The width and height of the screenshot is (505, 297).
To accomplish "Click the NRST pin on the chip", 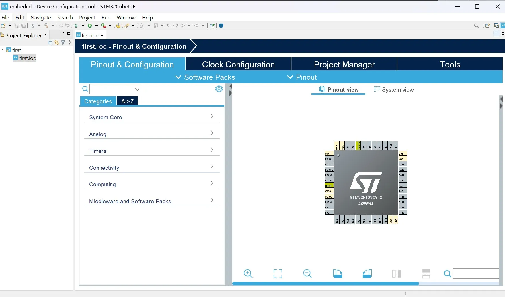I will coord(329,186).
